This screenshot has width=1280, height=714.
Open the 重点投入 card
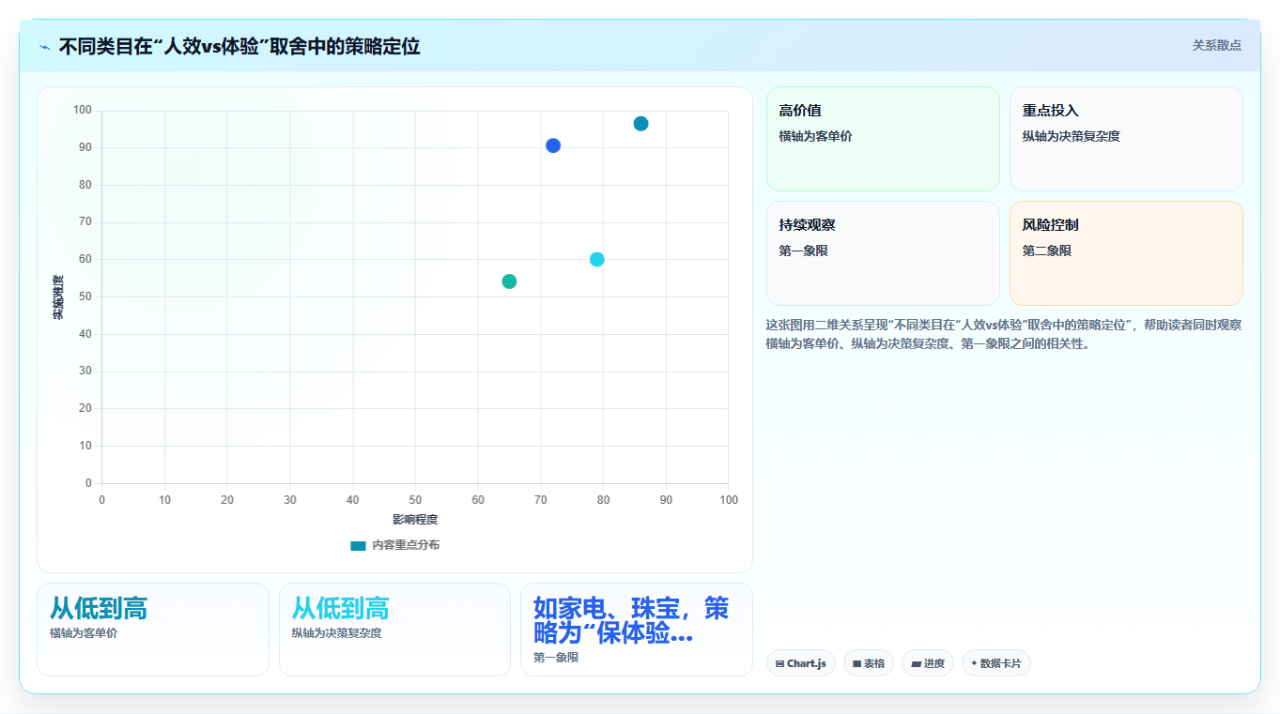1126,139
